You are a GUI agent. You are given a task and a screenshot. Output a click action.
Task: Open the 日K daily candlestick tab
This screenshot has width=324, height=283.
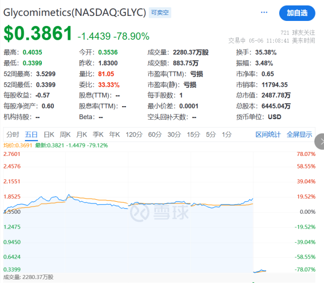tap(49, 135)
